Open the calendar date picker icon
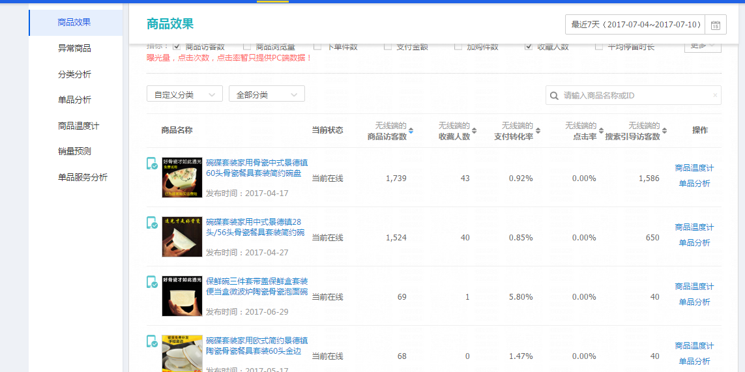745x372 pixels. (716, 25)
